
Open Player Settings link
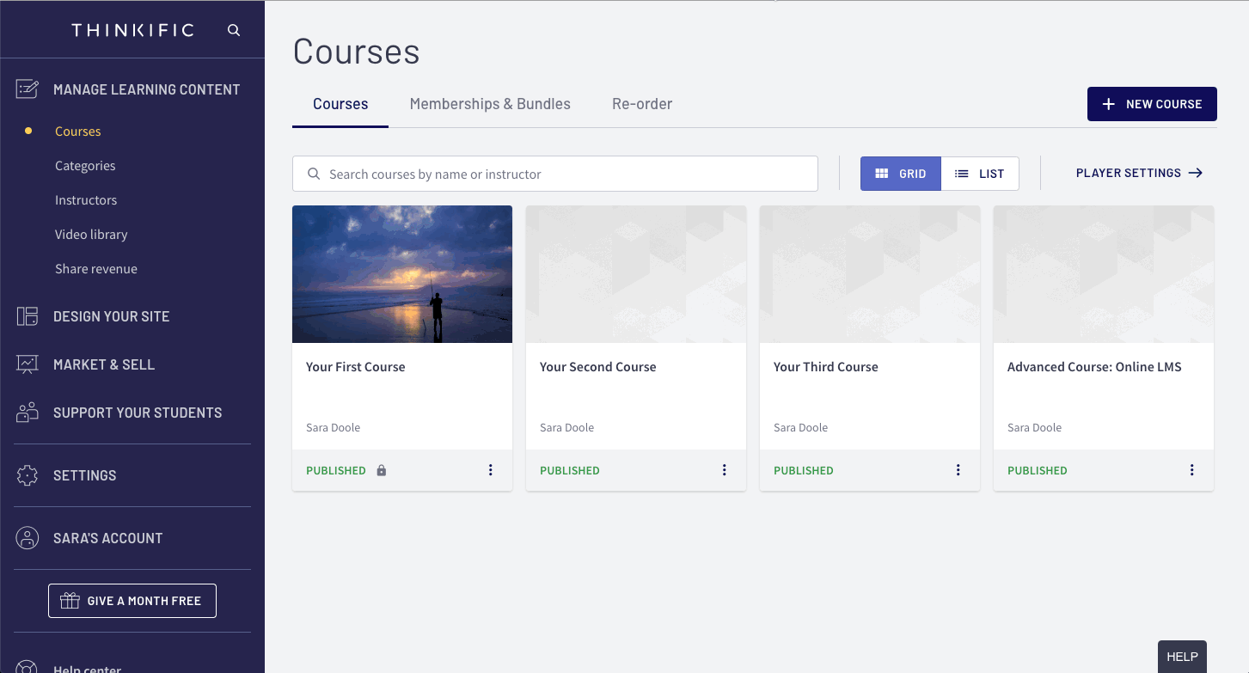(1139, 173)
